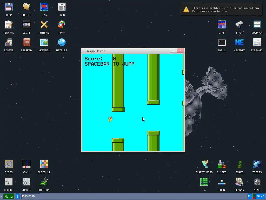The width and height of the screenshot is (266, 200).
Task: Select the FLPYBIRD taskbar button
Action: 31,196
